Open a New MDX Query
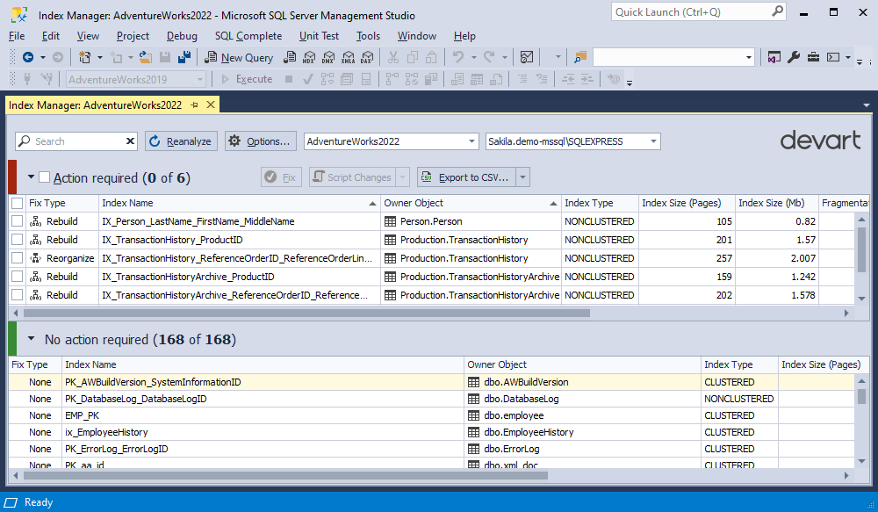Image resolution: width=878 pixels, height=512 pixels. [x=308, y=57]
